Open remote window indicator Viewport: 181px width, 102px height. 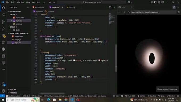click(x=2, y=96)
